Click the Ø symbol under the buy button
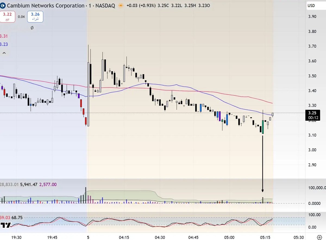The width and height of the screenshot is (326, 240). point(32,28)
